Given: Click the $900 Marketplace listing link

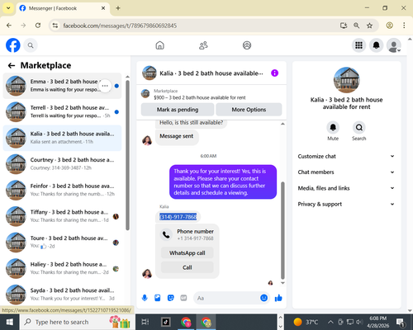Looking at the screenshot, I should pos(200,97).
